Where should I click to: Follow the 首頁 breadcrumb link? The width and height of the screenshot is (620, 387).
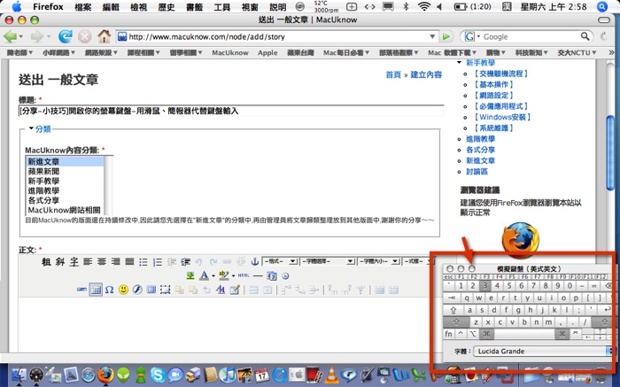coord(393,74)
